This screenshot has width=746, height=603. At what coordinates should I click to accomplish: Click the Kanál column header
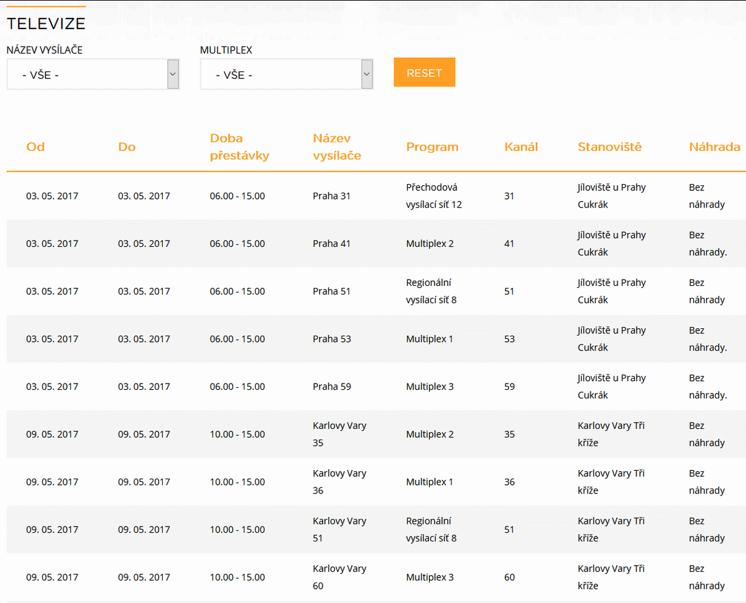(521, 147)
